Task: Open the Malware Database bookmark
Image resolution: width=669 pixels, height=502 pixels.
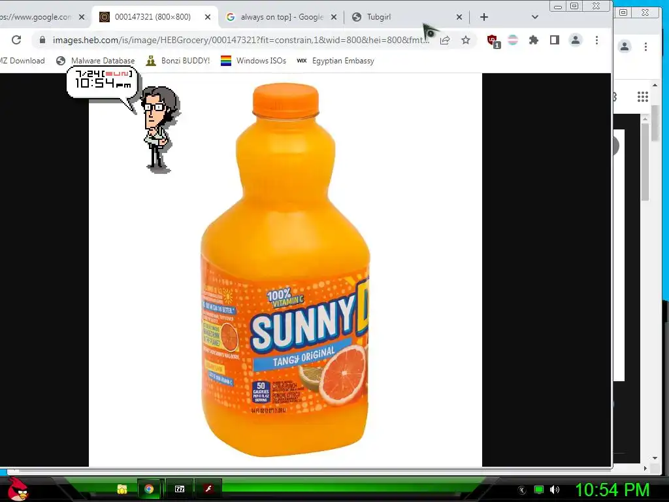Action: 95,61
